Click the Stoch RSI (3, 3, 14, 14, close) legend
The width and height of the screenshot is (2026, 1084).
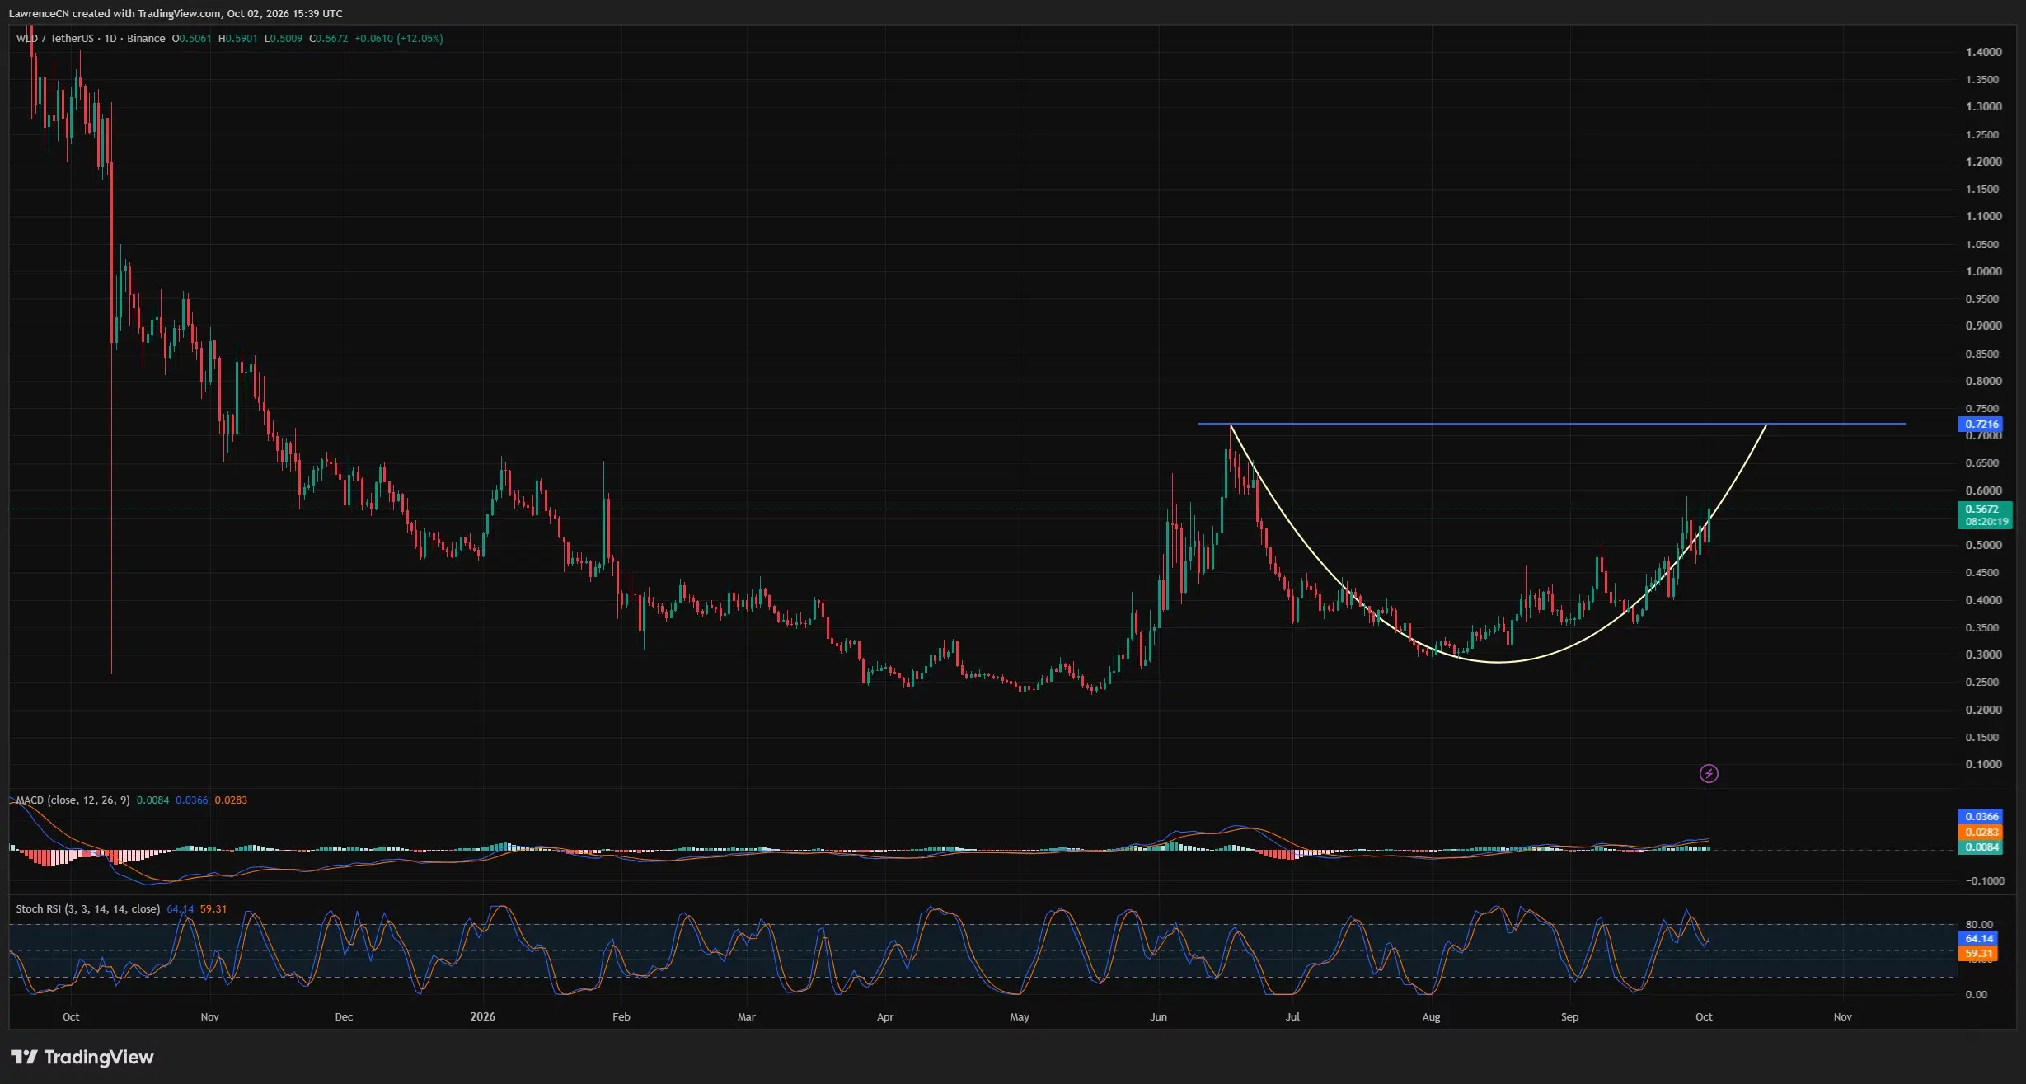(88, 908)
